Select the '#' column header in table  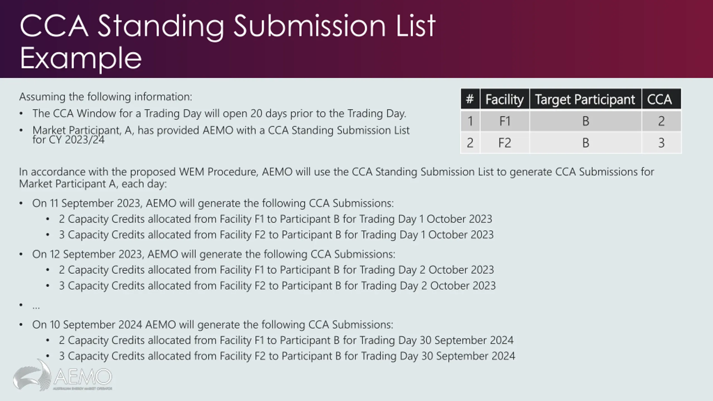tap(470, 99)
